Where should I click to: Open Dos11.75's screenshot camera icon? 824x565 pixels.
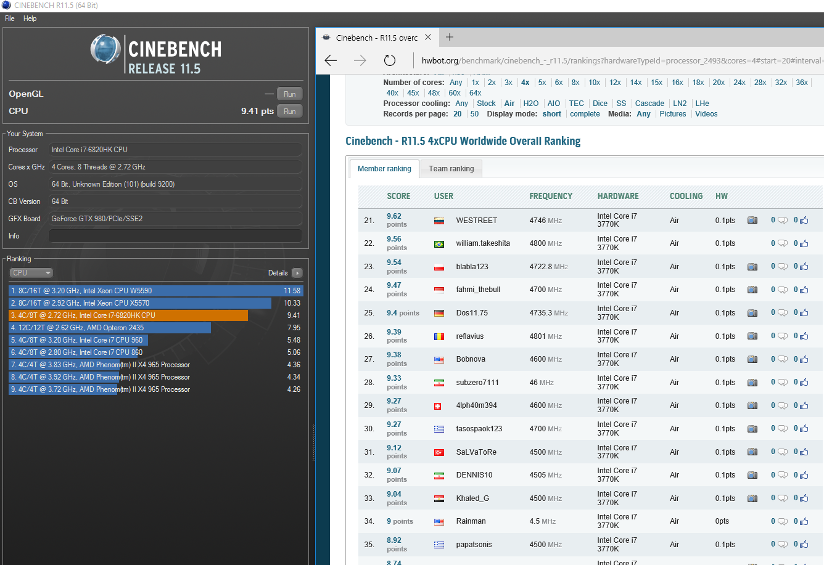(752, 313)
